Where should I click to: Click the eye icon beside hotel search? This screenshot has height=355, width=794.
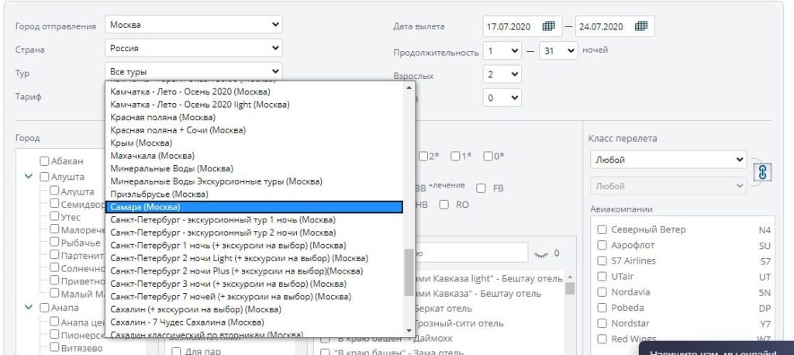click(x=541, y=253)
